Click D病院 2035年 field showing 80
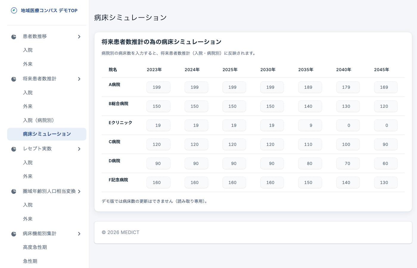The width and height of the screenshot is (417, 268). 310,163
